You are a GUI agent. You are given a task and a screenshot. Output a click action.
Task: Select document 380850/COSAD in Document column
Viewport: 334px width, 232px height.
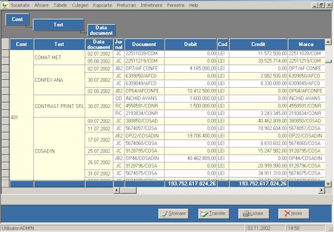tap(144, 121)
